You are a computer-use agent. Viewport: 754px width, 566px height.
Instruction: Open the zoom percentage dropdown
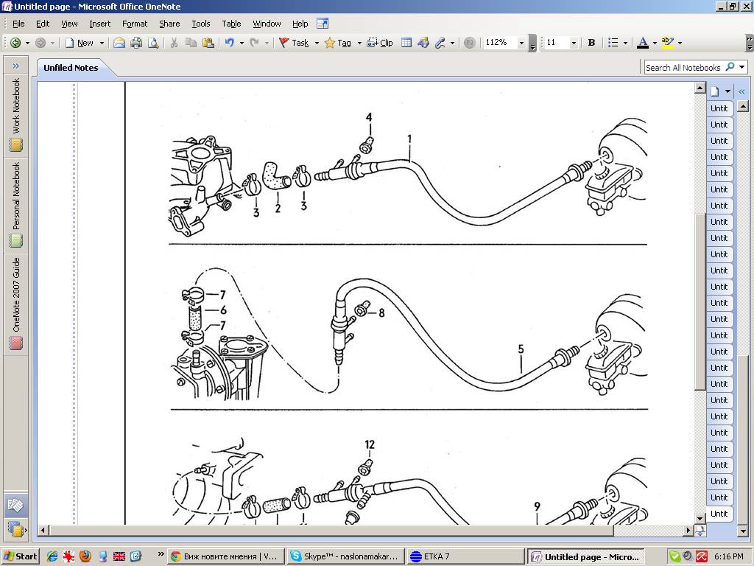(521, 43)
